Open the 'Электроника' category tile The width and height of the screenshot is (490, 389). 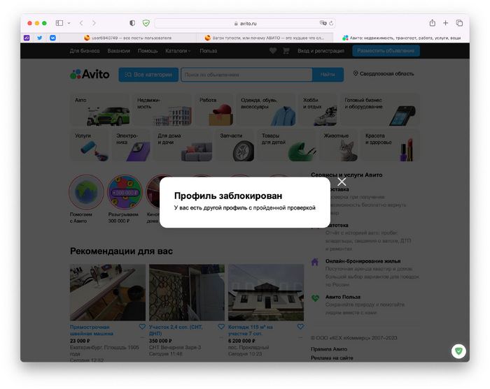click(131, 145)
